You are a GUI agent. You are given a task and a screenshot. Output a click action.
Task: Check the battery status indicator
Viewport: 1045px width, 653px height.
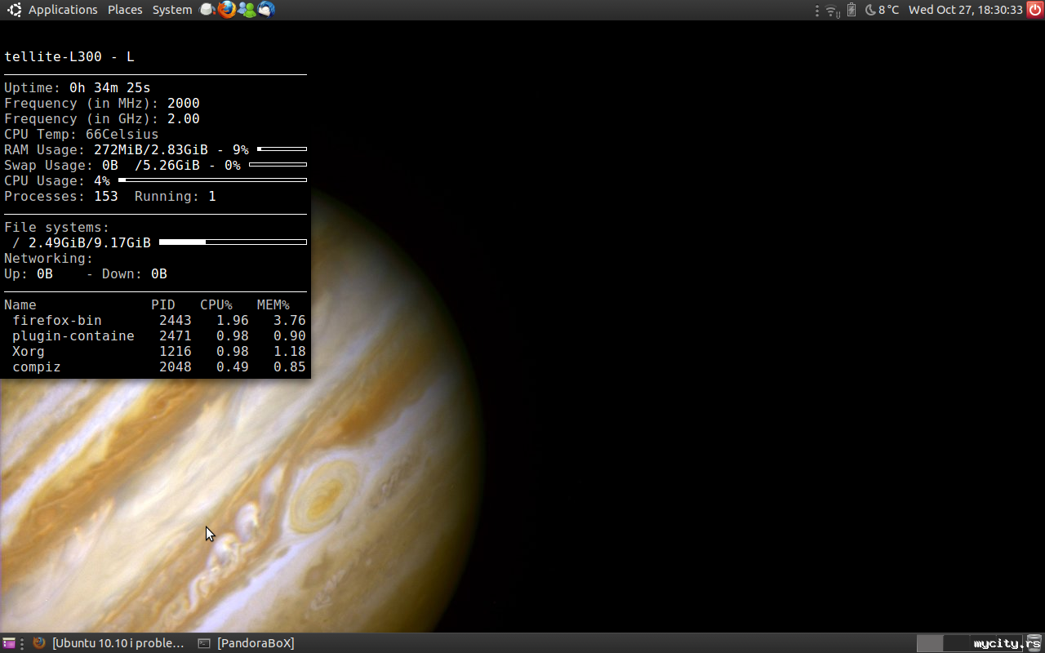tap(852, 10)
